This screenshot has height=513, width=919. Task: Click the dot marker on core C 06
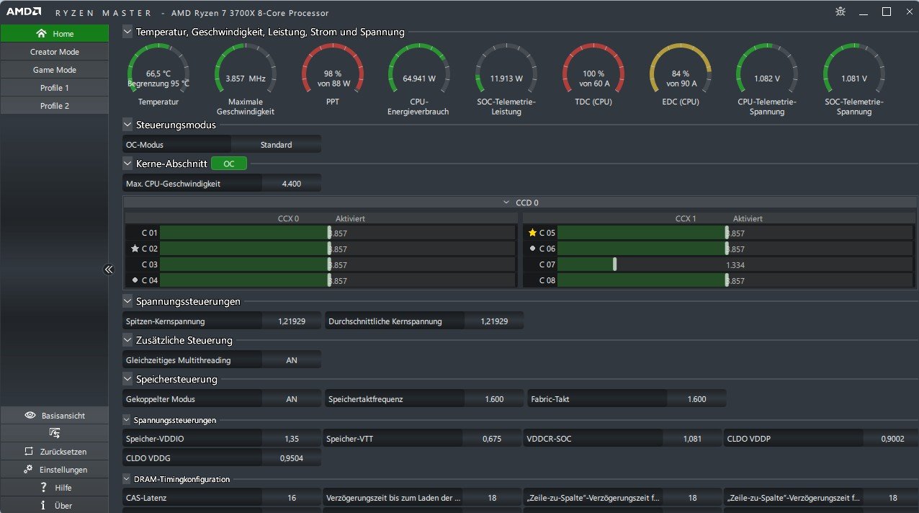click(x=532, y=249)
